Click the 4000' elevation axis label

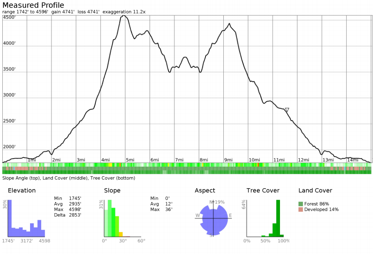click(x=9, y=43)
